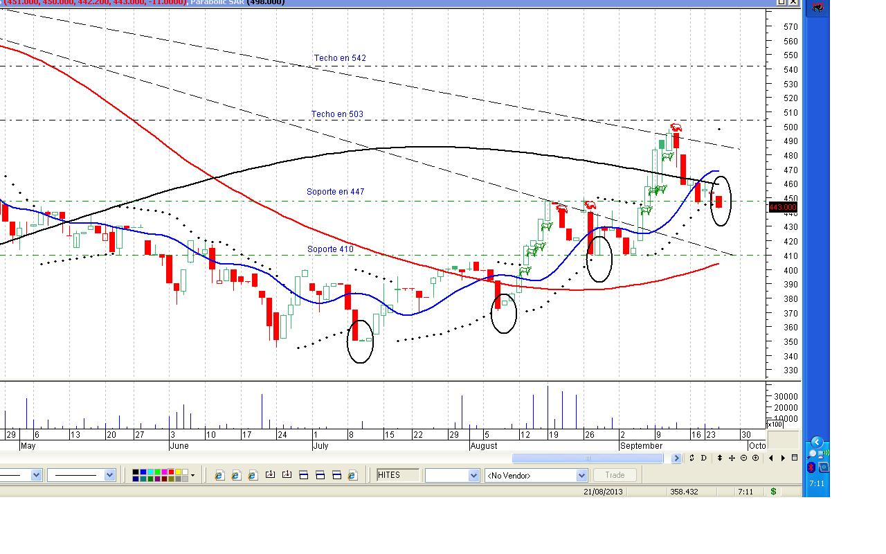The height and width of the screenshot is (554, 886).
Task: Click the wireless network icon in the tray
Action: pyautogui.click(x=822, y=455)
